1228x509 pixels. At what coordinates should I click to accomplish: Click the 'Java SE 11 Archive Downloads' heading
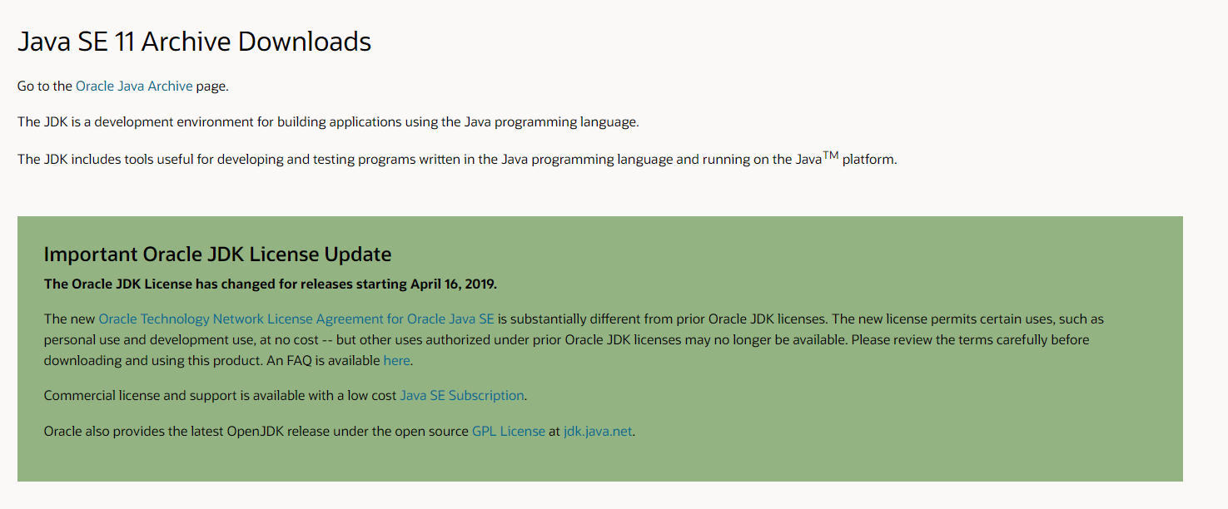point(193,41)
